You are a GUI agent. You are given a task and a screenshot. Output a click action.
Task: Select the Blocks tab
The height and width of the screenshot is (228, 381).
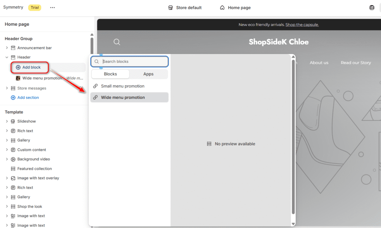[x=111, y=74]
